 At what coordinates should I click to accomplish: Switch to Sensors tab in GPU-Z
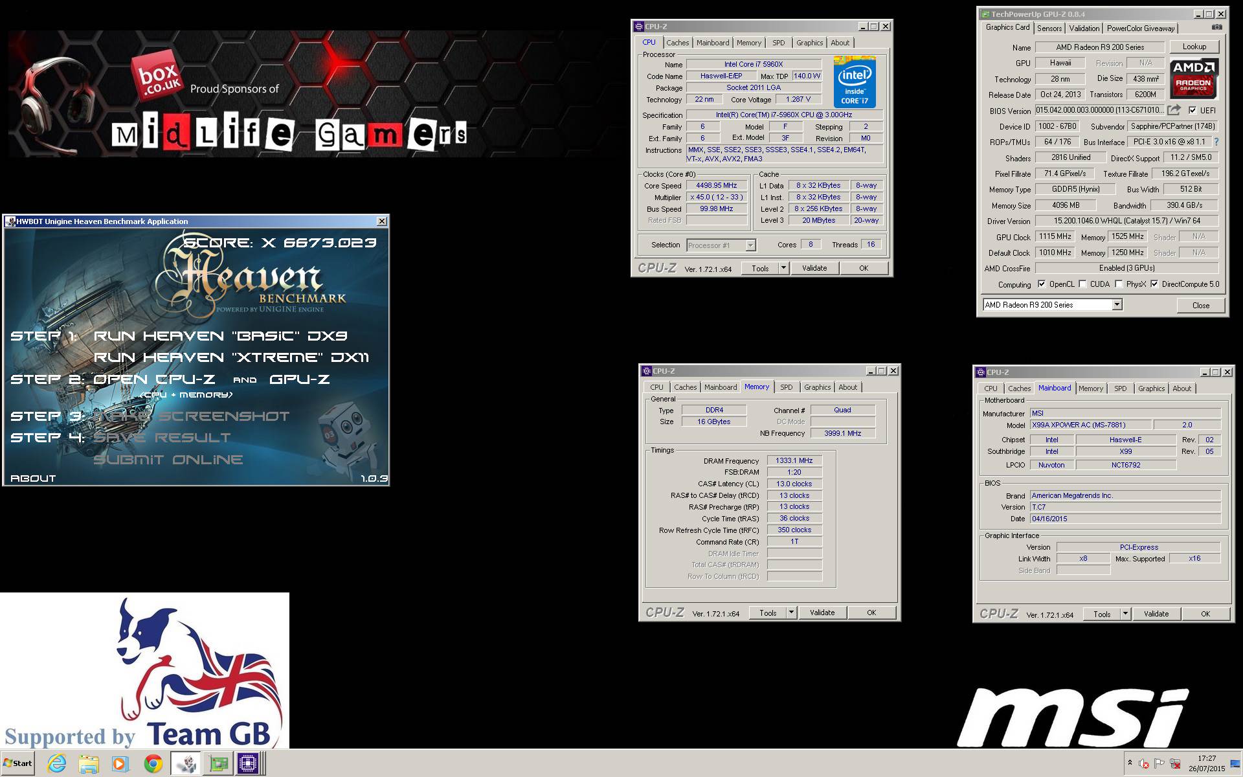coord(1049,28)
